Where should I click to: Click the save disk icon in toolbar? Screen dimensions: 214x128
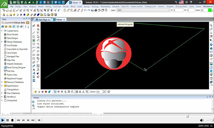coord(92,10)
